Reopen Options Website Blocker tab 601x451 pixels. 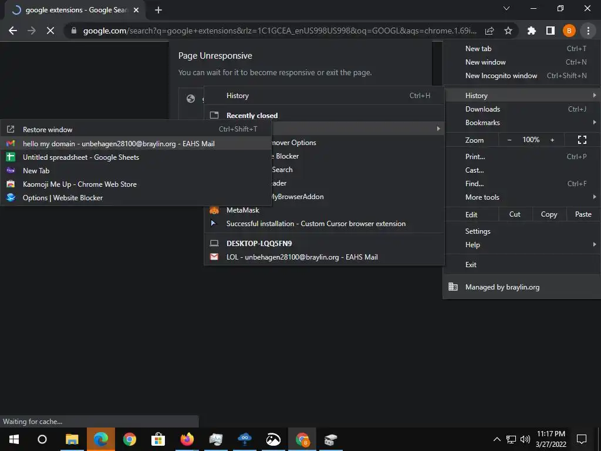point(136,198)
